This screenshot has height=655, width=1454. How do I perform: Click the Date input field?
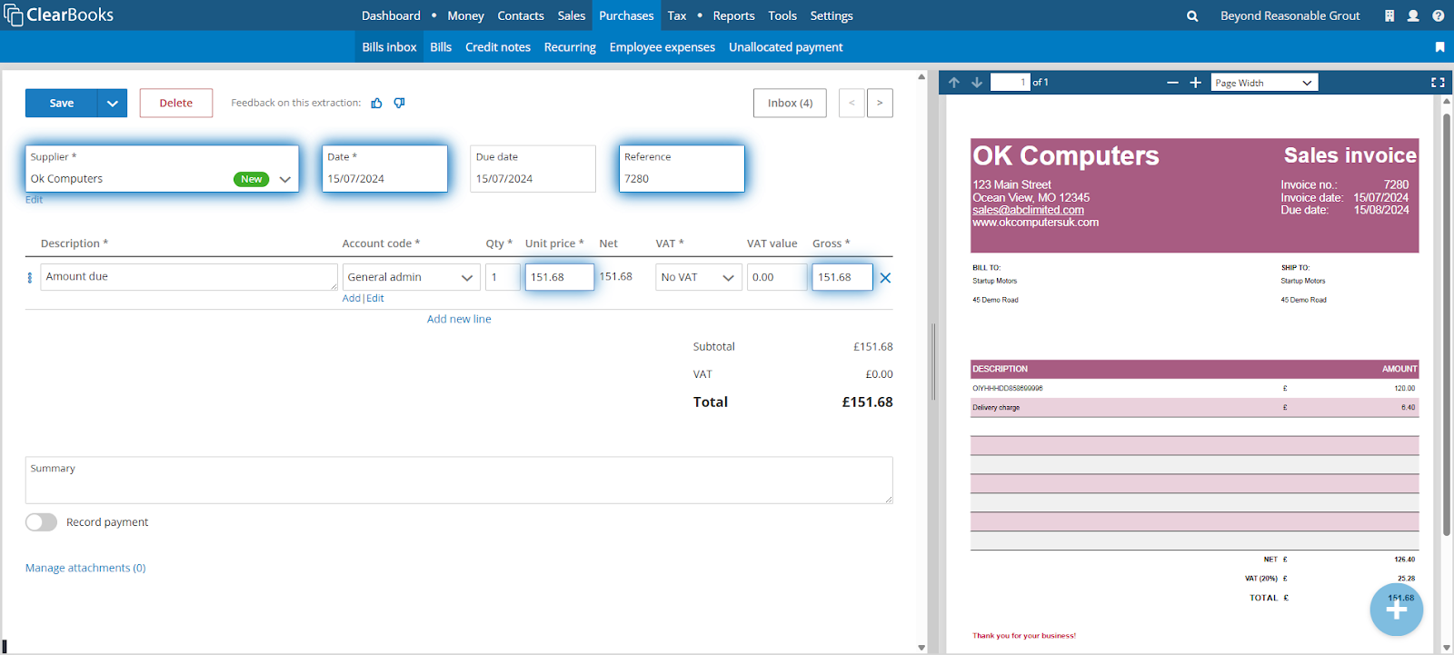coord(385,168)
